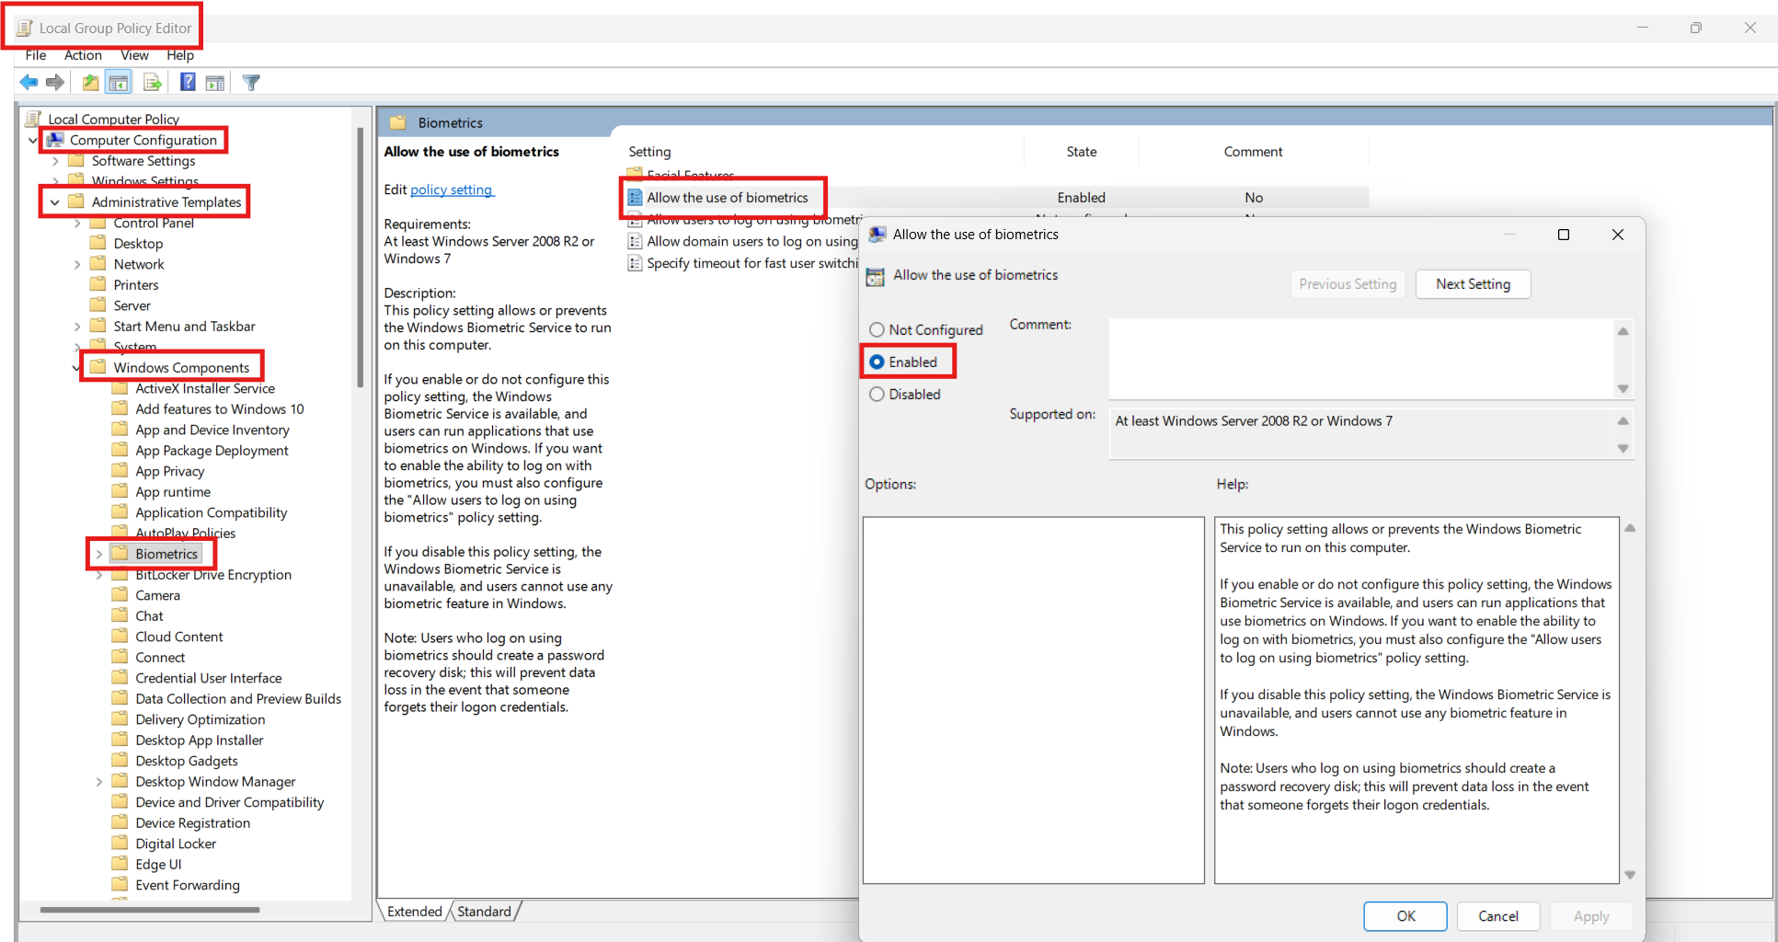Toggle the Show/Hide Console Tree icon
Viewport: 1778px width, 942px height.
pyautogui.click(x=119, y=83)
